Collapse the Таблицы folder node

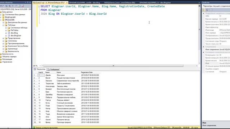3,25
